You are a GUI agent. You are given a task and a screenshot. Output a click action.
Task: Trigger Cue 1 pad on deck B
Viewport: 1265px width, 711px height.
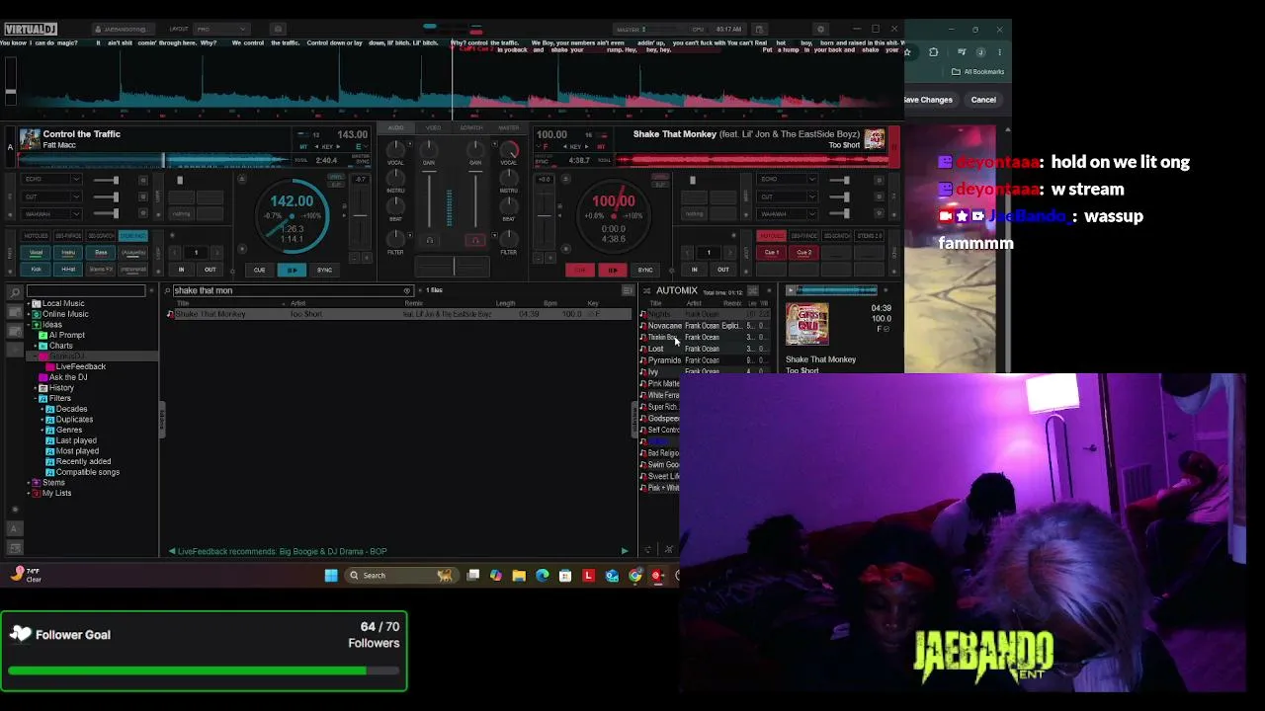(x=772, y=253)
